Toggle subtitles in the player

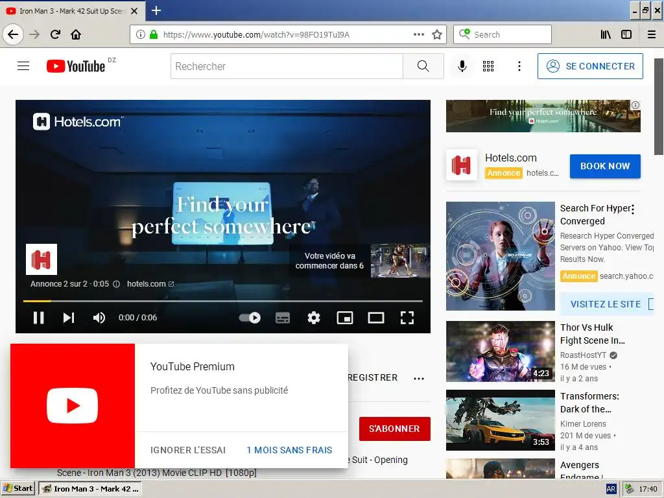283,318
